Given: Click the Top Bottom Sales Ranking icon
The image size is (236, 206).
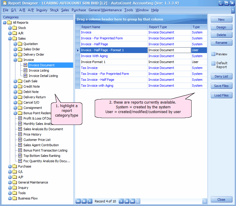Looking at the screenshot, I should click(x=20, y=156).
